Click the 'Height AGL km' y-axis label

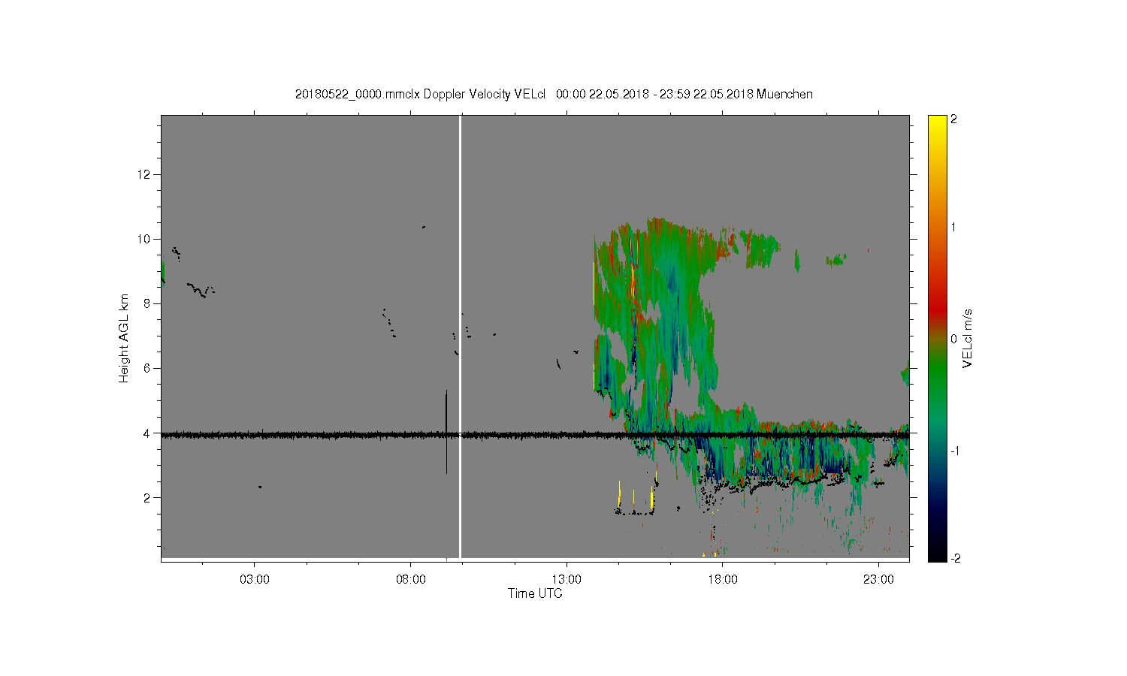(x=124, y=338)
